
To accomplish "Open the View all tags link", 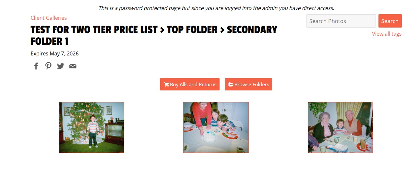I will tap(387, 34).
